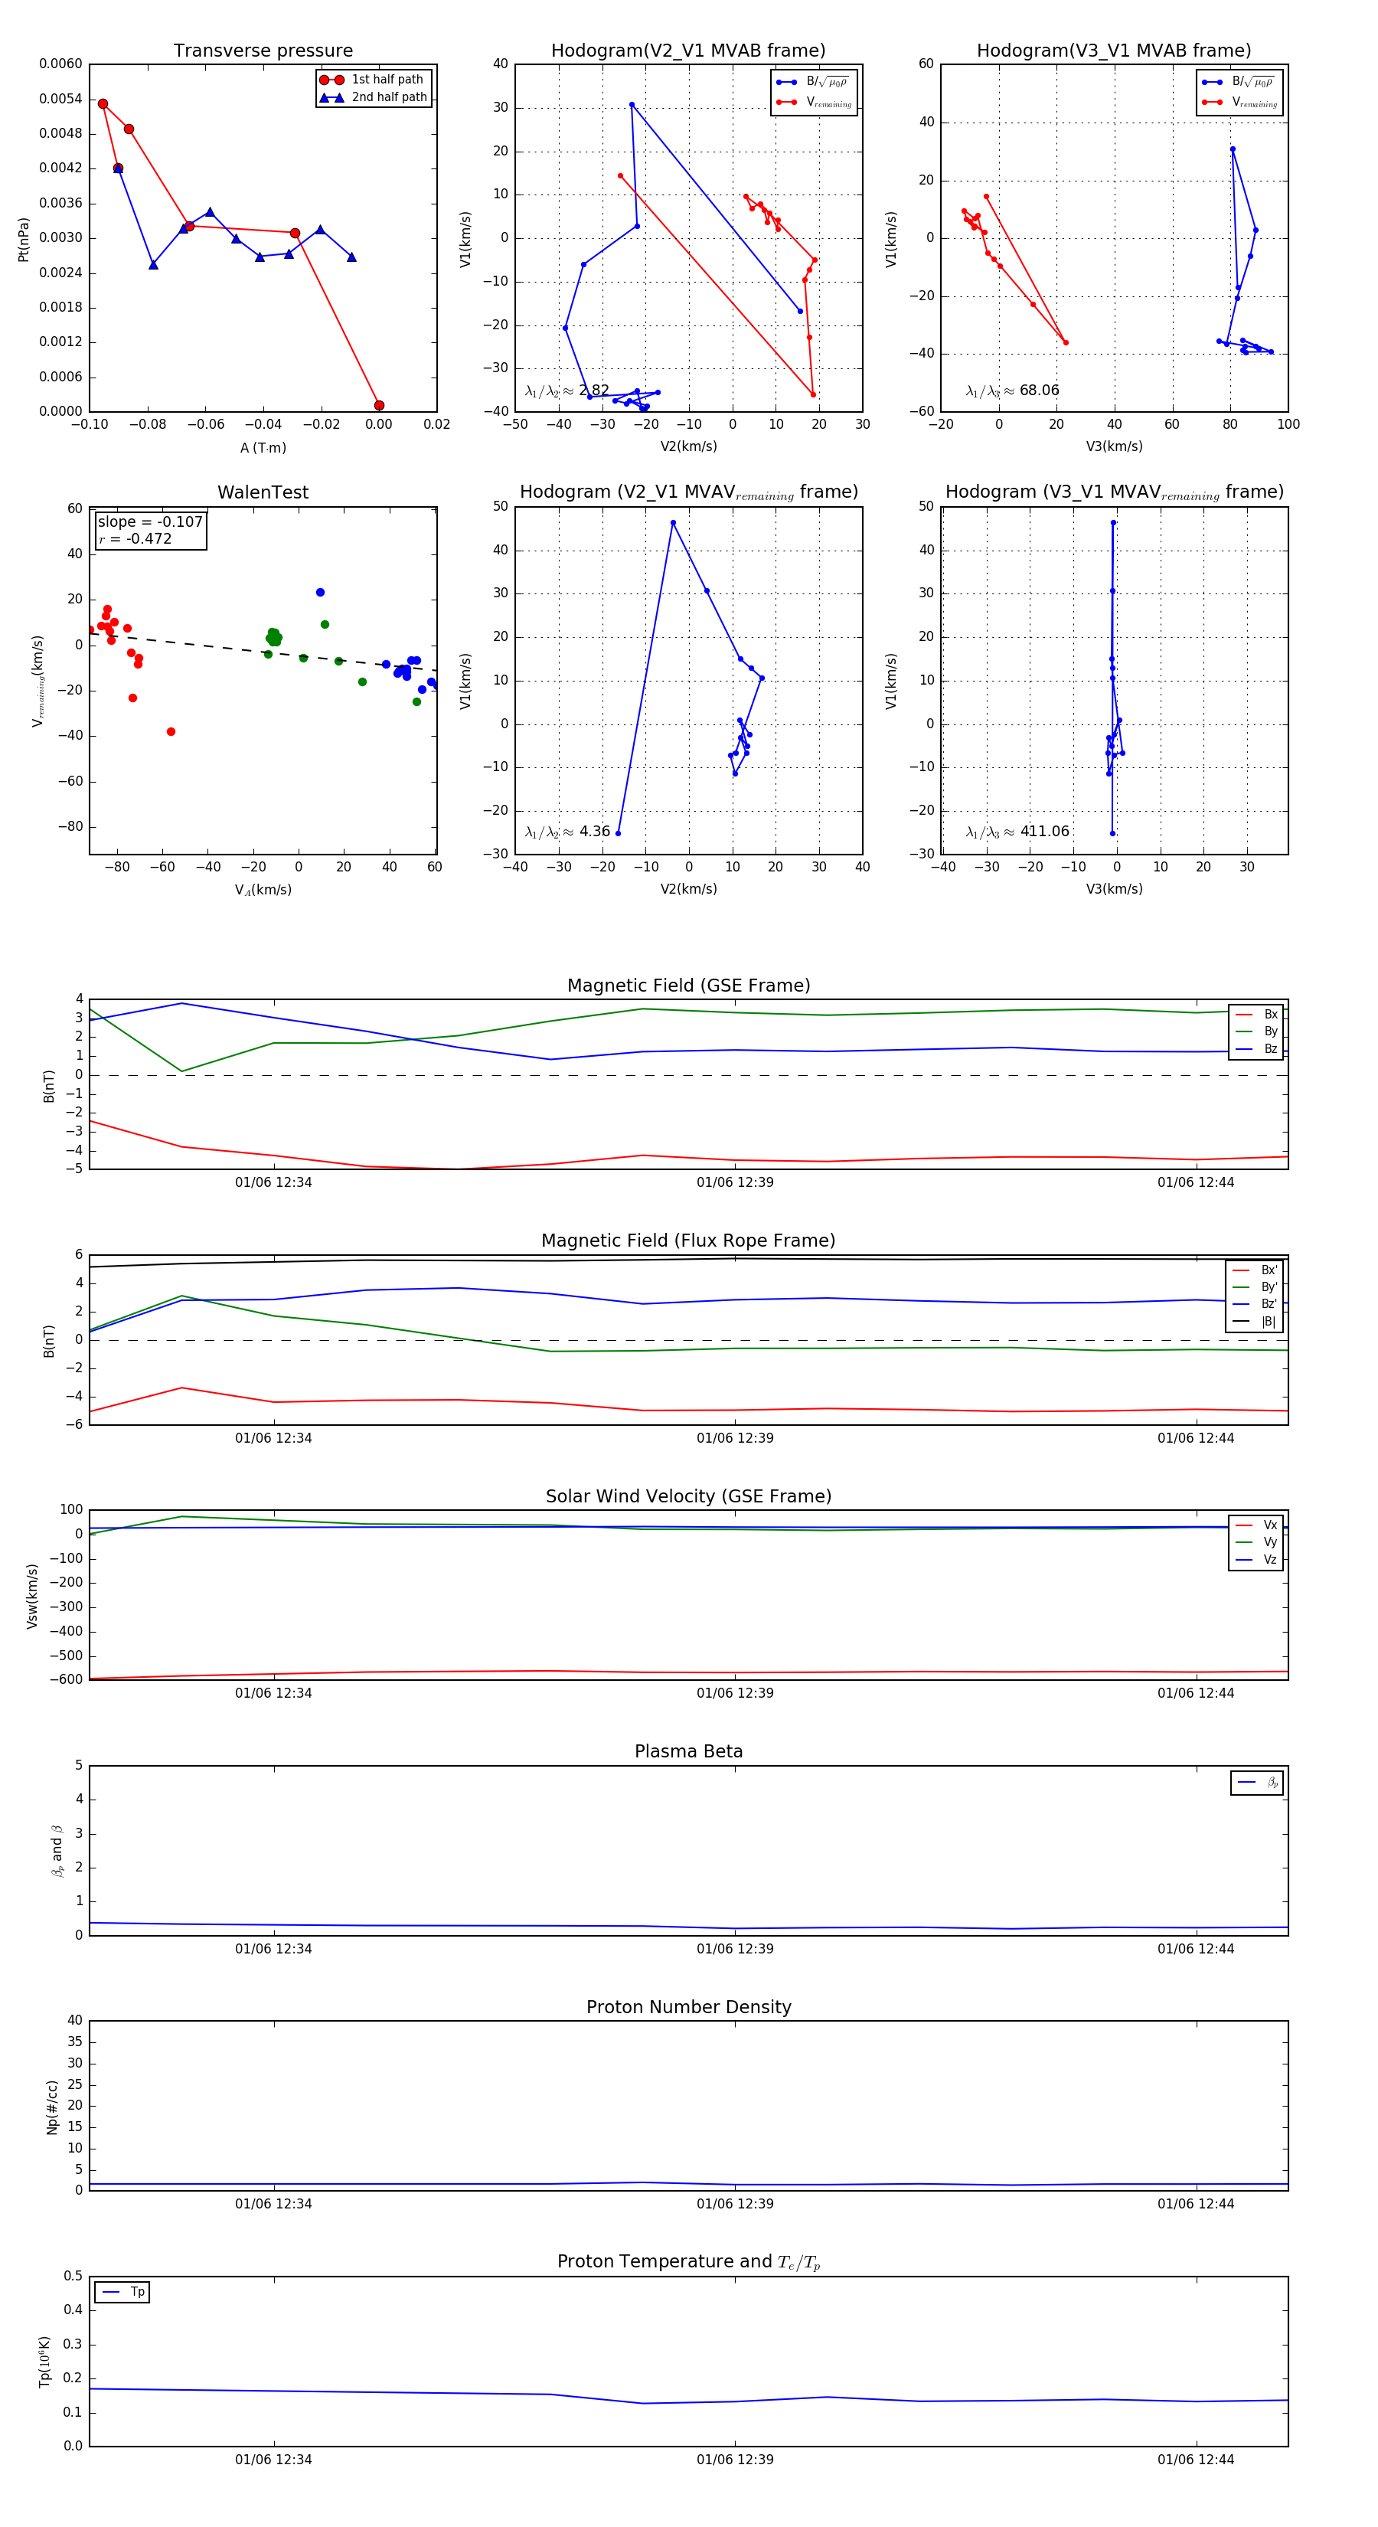Image resolution: width=1378 pixels, height=2527 pixels.
Task: Click the '|B|' legend entry in flux rope plot
Action: (1255, 1322)
